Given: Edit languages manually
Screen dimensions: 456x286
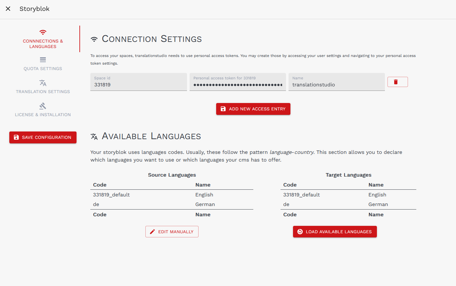Looking at the screenshot, I should coord(172,232).
